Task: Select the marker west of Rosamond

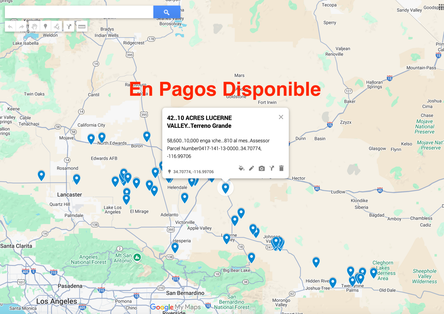Action: pyautogui.click(x=41, y=175)
